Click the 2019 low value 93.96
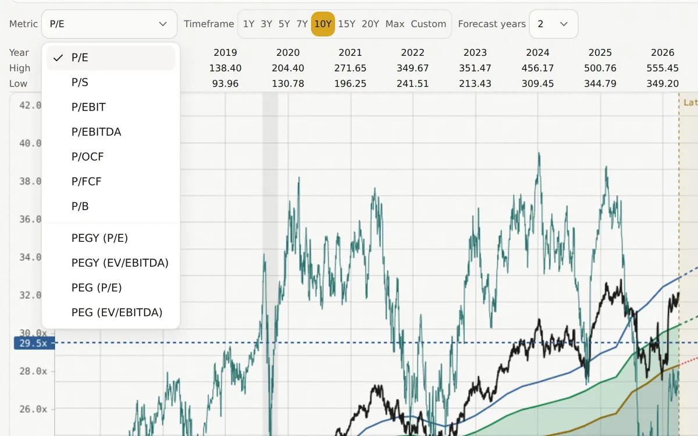Screen dimensions: 698x436 tap(226, 84)
